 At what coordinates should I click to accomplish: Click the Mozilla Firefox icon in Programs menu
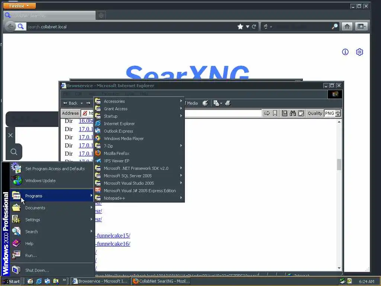pos(98,153)
